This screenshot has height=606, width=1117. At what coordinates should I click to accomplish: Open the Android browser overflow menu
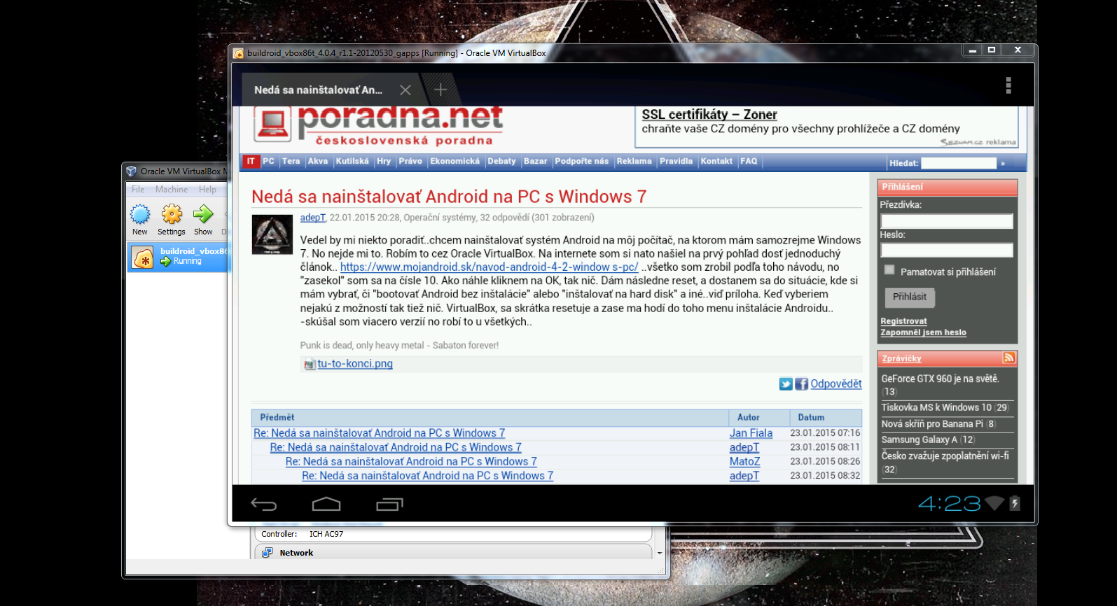click(1008, 85)
